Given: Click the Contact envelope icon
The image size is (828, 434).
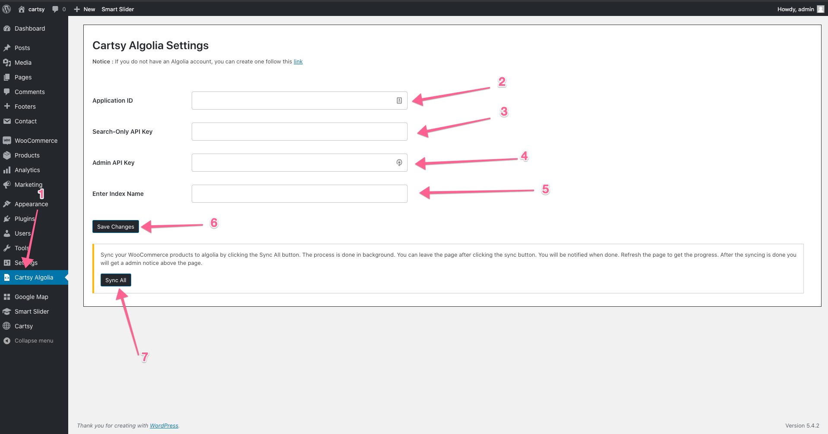Looking at the screenshot, I should click(x=7, y=121).
